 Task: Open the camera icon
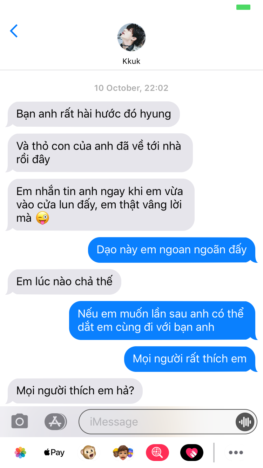20,421
